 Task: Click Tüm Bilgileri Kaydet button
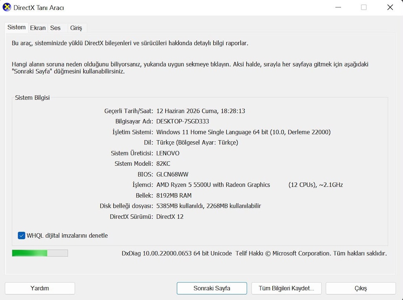pyautogui.click(x=287, y=288)
